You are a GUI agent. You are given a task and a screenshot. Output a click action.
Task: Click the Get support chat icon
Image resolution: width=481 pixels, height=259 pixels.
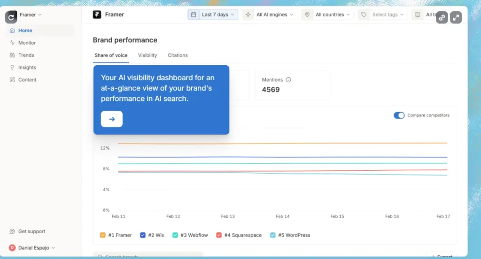coord(12,231)
